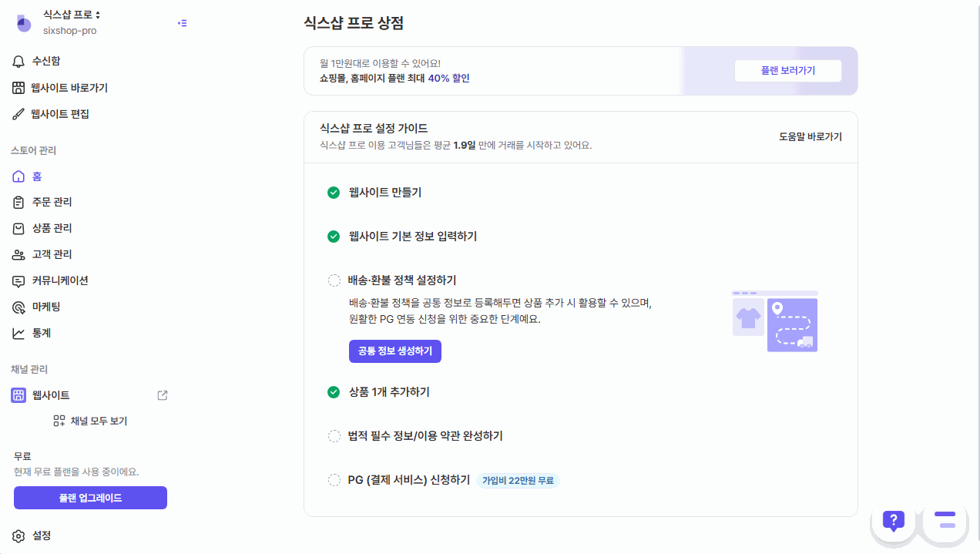Open the help chat question-mark bubble

pos(894,521)
